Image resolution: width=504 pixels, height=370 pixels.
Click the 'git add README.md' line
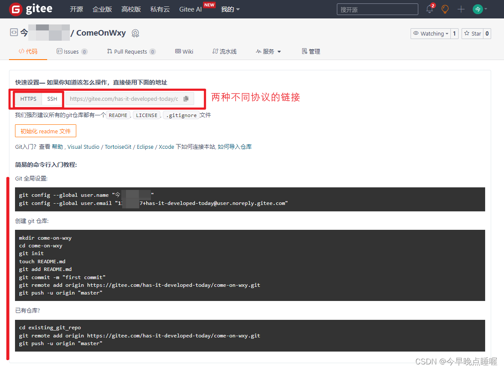(45, 269)
